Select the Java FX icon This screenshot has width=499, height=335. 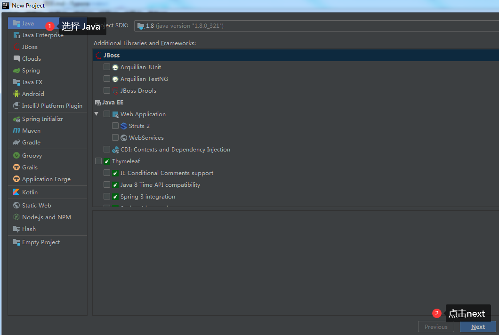[x=16, y=82]
